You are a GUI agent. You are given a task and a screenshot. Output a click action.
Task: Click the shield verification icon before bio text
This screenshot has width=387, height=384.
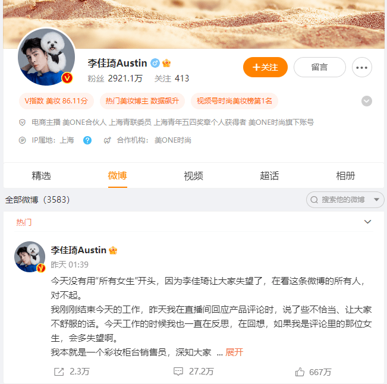[22, 122]
